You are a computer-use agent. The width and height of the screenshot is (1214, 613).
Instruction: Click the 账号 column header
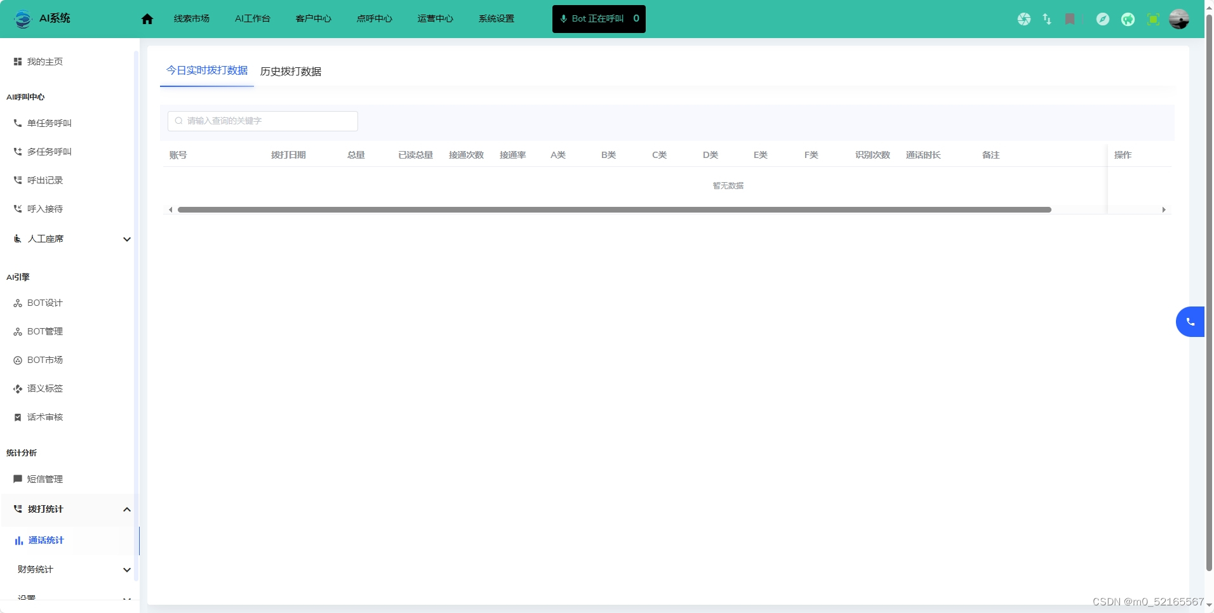(x=178, y=155)
